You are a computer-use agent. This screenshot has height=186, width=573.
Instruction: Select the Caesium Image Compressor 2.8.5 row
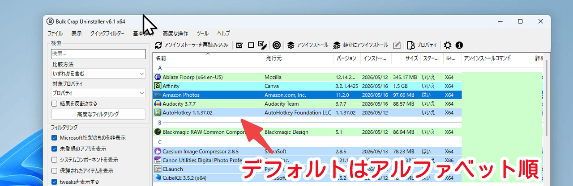pyautogui.click(x=347, y=151)
